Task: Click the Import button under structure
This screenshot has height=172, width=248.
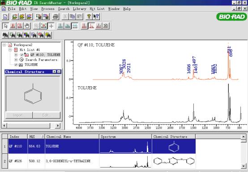Action: pyautogui.click(x=19, y=115)
